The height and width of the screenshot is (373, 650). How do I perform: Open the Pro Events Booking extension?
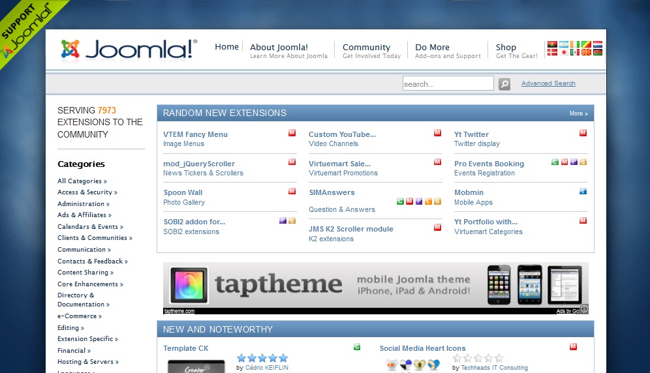click(489, 164)
